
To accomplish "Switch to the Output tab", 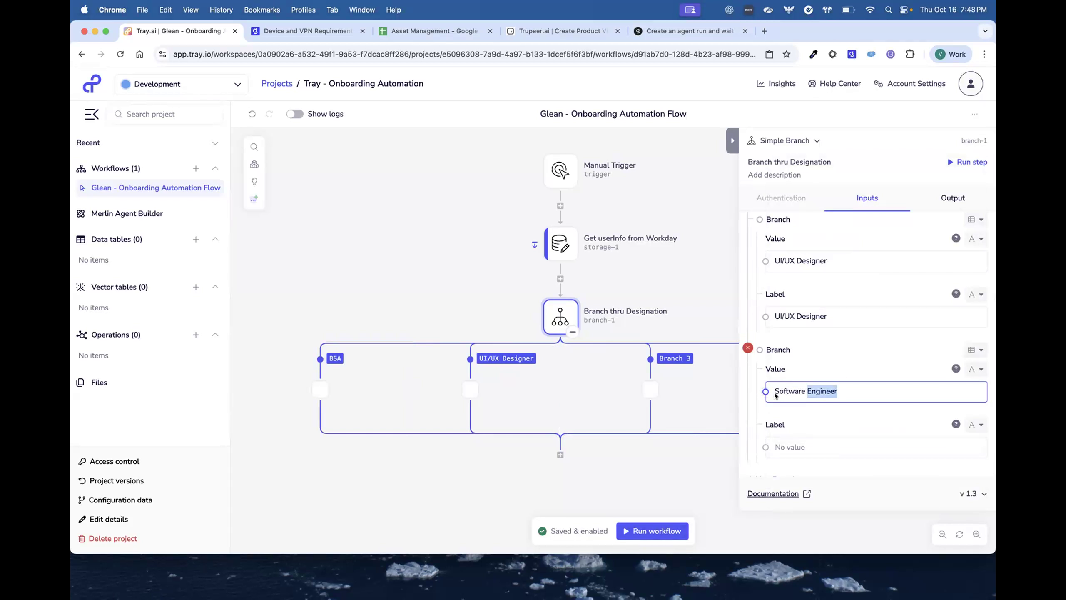I will 952,198.
